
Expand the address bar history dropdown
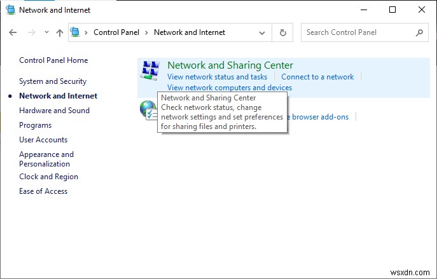262,32
